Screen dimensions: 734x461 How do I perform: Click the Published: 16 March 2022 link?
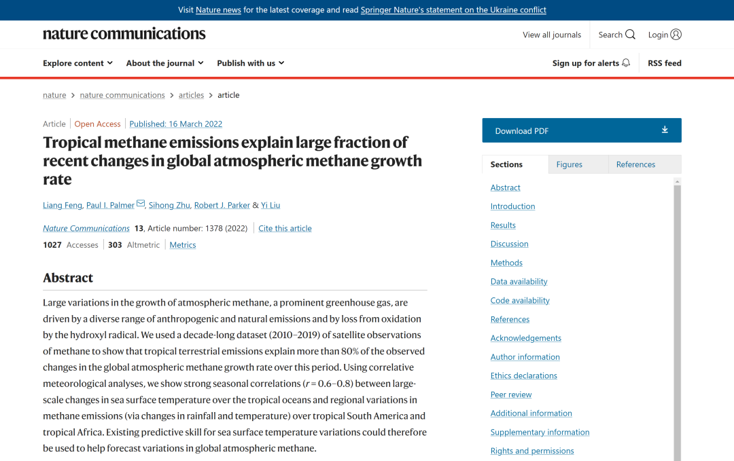point(175,124)
